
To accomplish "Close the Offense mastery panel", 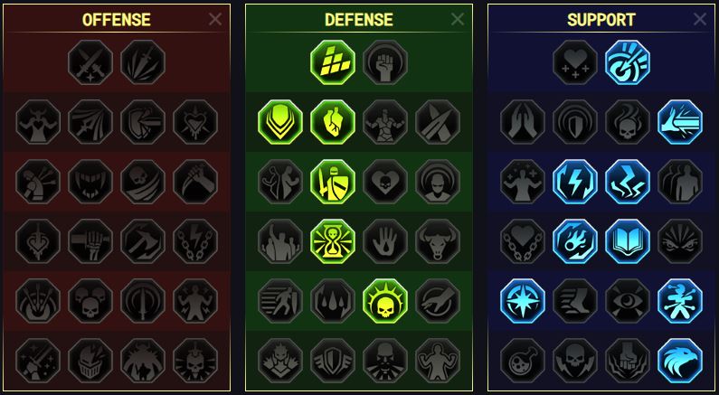I will coord(215,19).
